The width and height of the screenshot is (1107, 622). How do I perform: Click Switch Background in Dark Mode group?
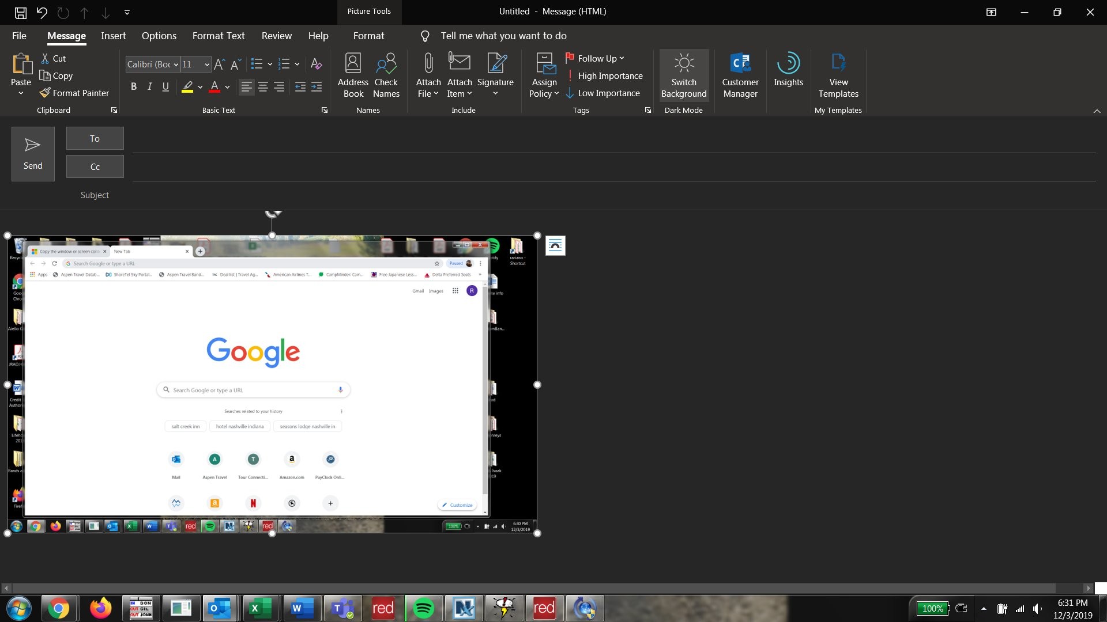tap(683, 75)
